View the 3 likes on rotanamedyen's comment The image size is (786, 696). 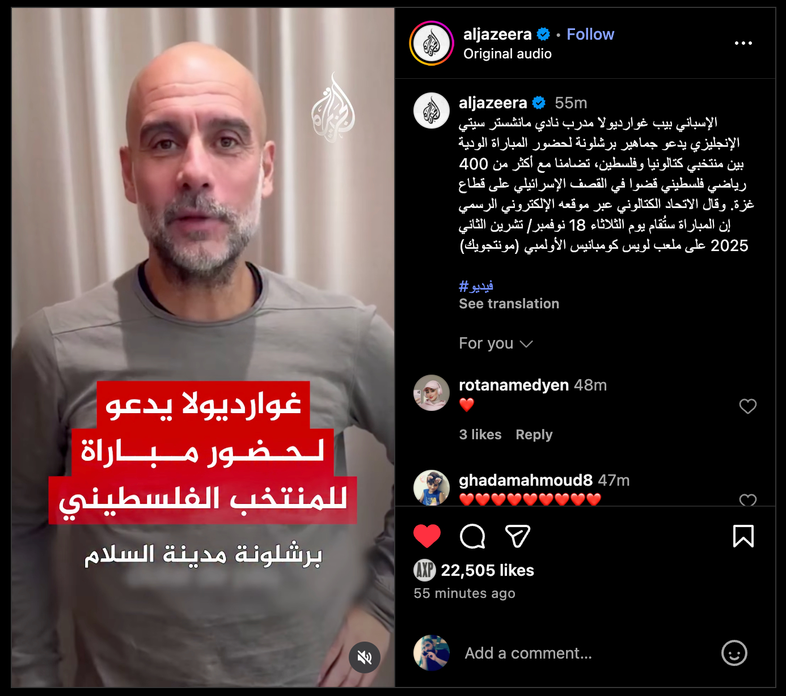[x=480, y=435]
